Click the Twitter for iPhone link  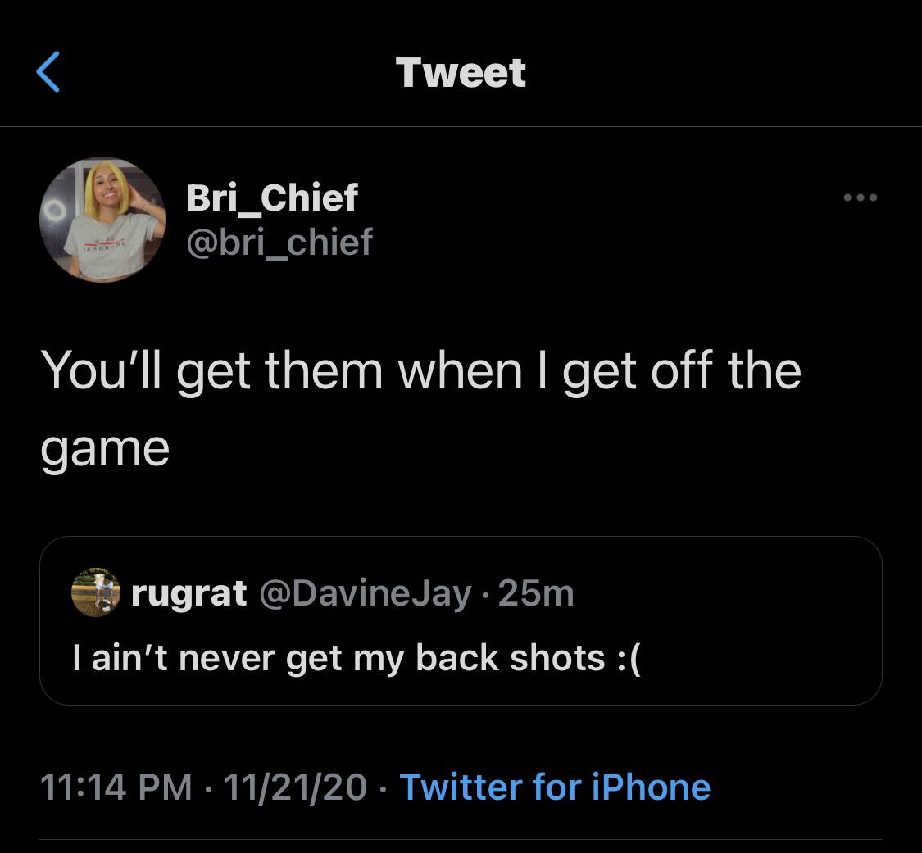tap(555, 787)
